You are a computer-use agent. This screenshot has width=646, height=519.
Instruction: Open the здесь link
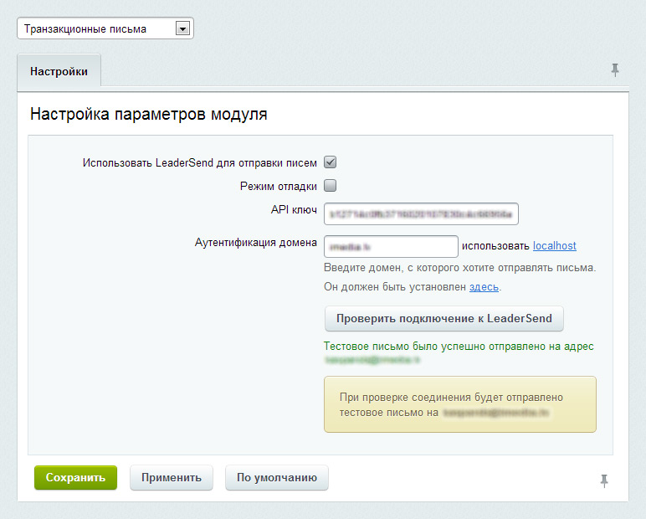pyautogui.click(x=484, y=286)
